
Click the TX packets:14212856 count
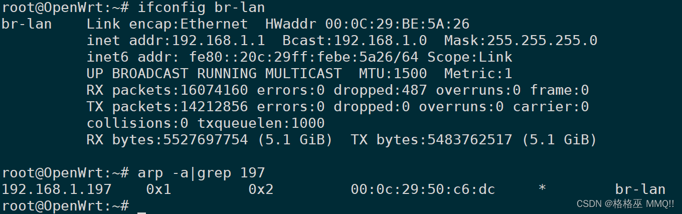(x=167, y=107)
